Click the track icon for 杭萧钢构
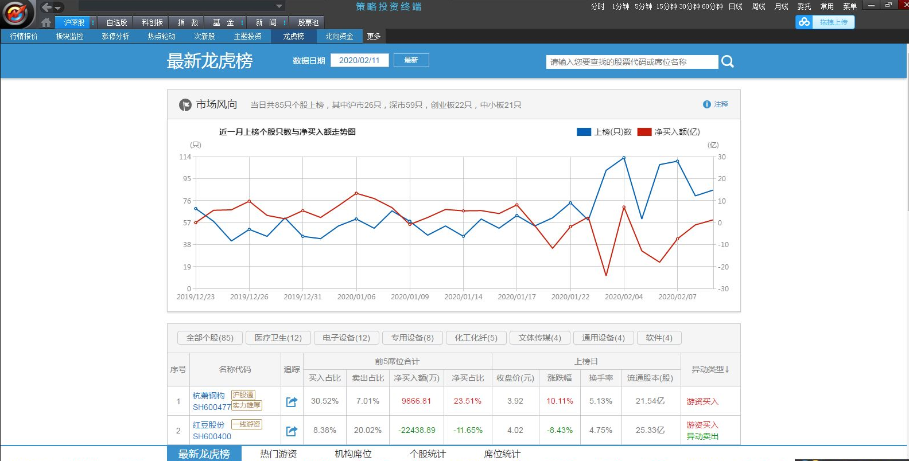This screenshot has height=461, width=909. [292, 401]
